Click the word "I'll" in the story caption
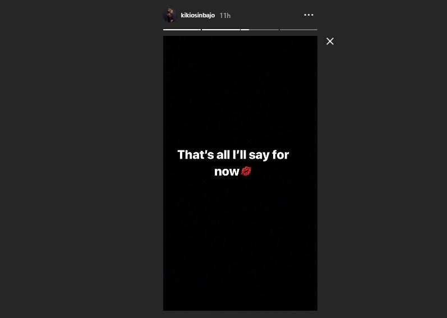 (x=239, y=155)
